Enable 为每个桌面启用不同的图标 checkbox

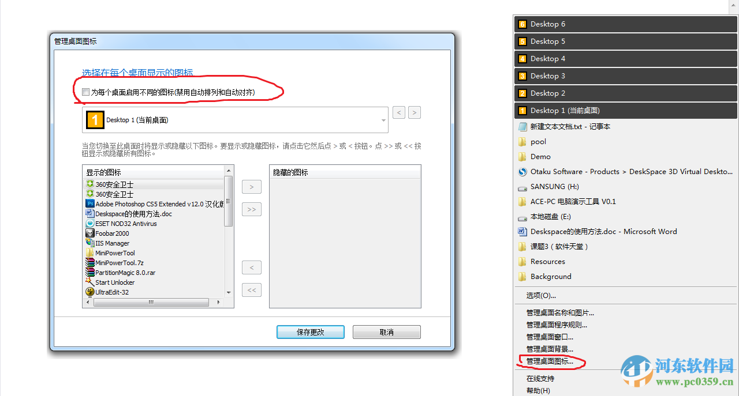tap(85, 92)
